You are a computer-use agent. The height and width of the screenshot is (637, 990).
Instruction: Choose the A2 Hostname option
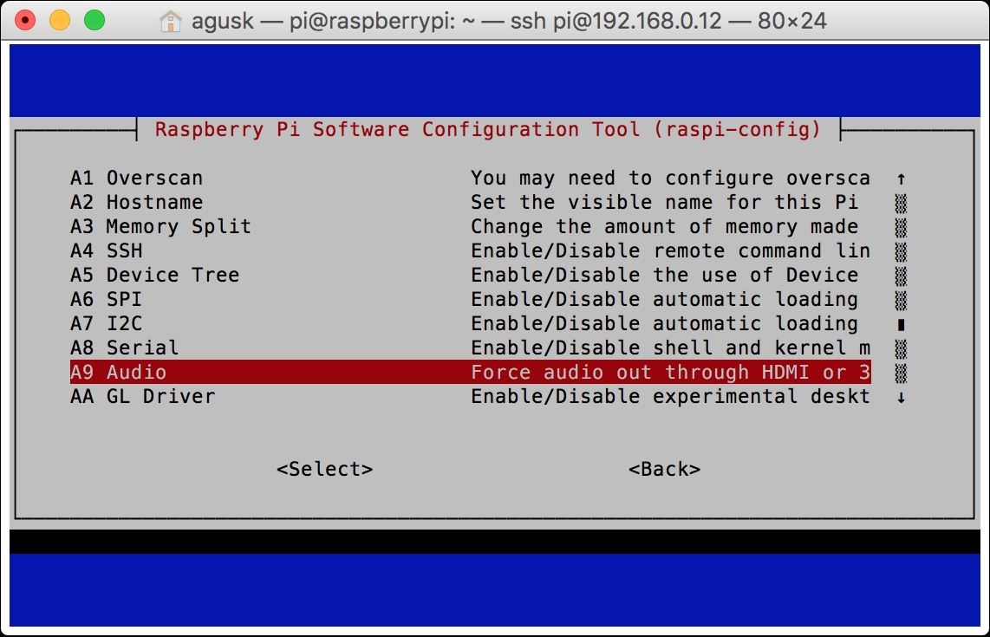pos(471,202)
